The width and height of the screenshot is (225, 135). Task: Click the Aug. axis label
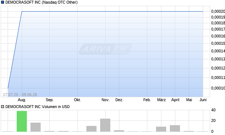click(x=22, y=100)
